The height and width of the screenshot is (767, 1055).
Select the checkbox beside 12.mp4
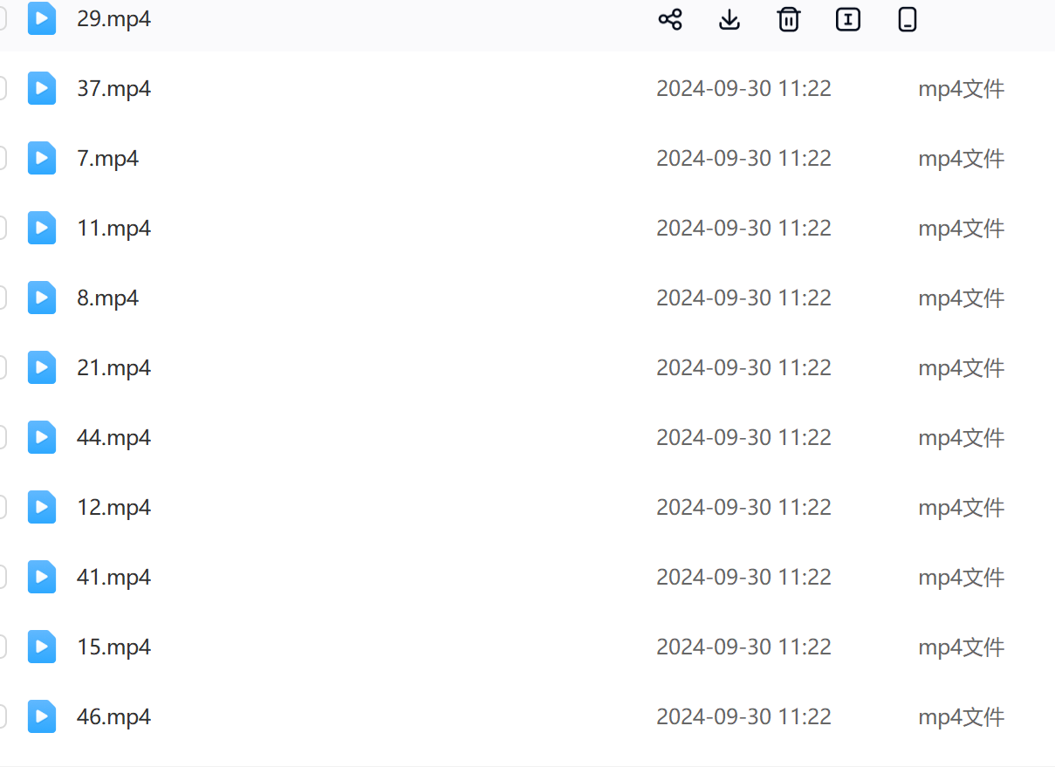(x=2, y=507)
